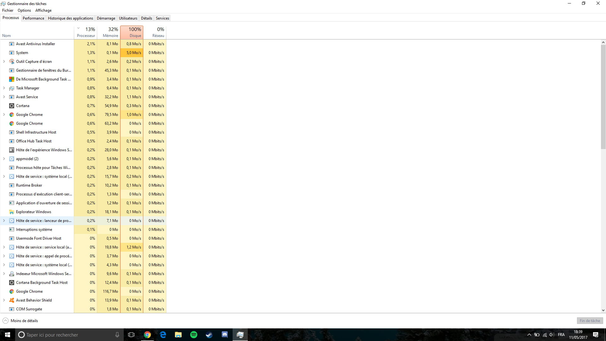606x341 pixels.
Task: Open the notification center icon
Action: (596, 335)
